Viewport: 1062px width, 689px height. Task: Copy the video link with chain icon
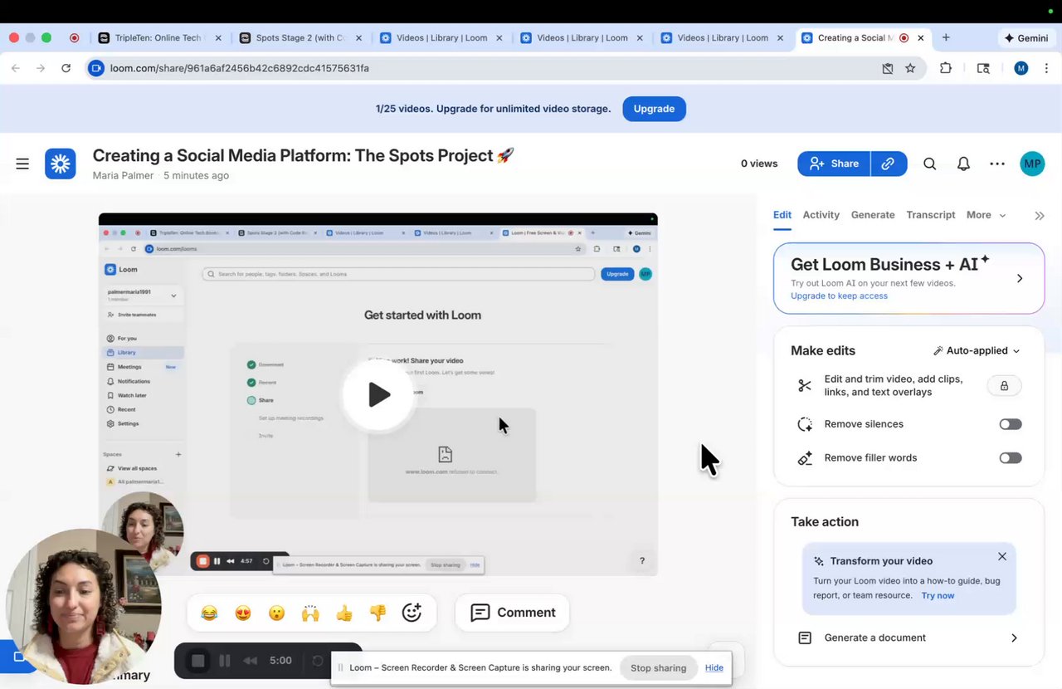click(x=889, y=164)
